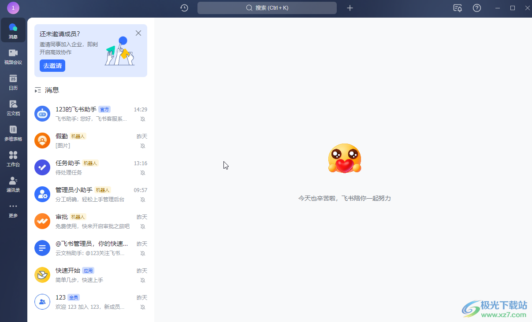The height and width of the screenshot is (322, 532).
Task: Click the 去邀请 button
Action: [52, 66]
